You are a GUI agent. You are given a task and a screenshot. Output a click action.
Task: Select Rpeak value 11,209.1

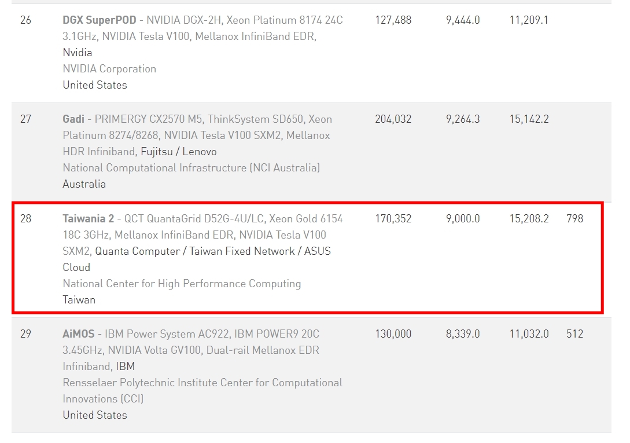point(529,20)
